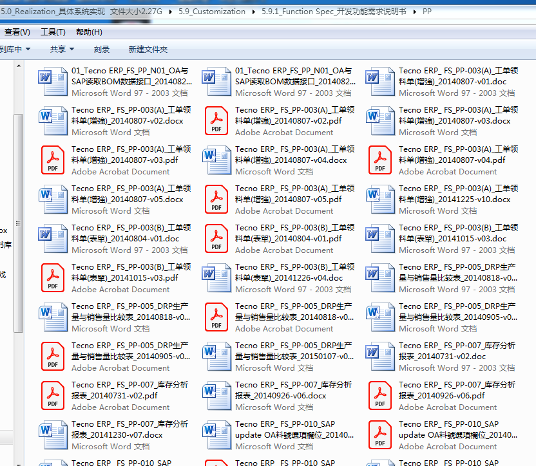Click PDF icon of PP-003(A) 20140807-v05.pdf

click(x=216, y=199)
